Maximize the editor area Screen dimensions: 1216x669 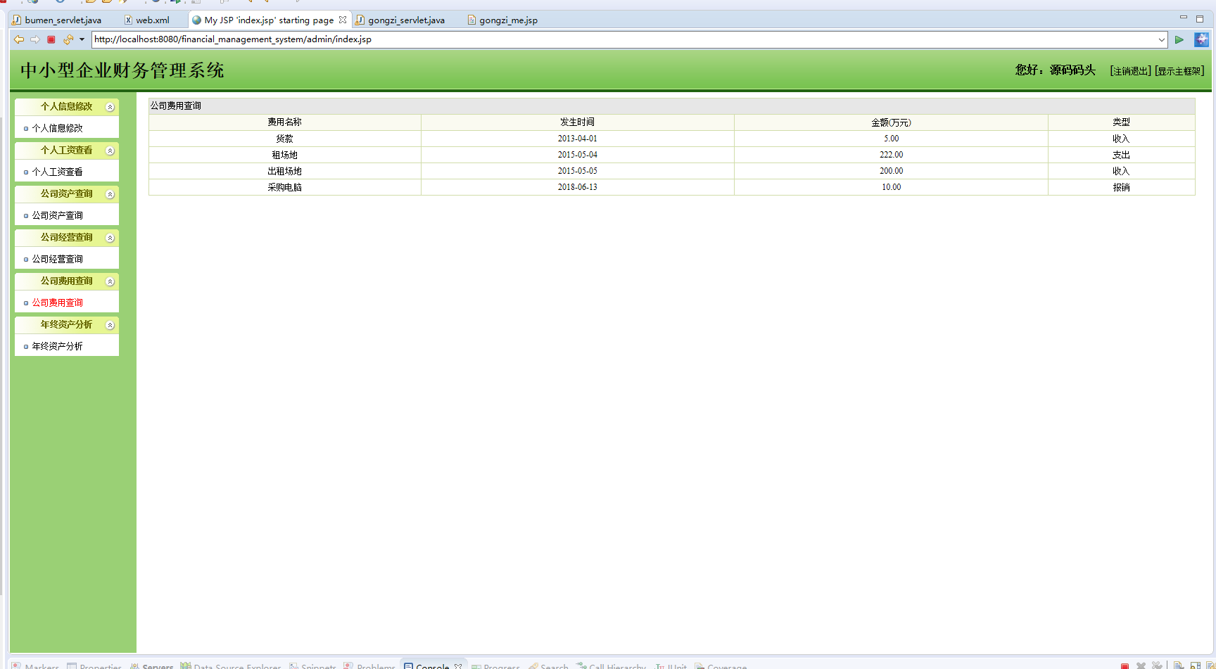[x=1200, y=18]
